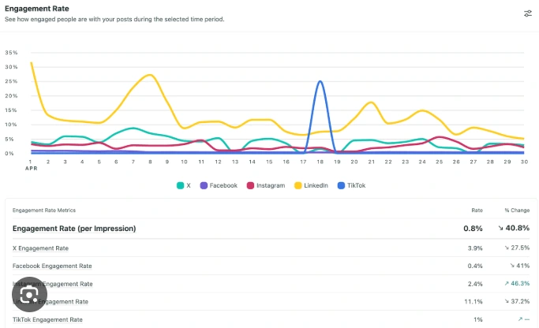
Task: Click the Instagram 46.3% increase arrow
Action: click(x=505, y=283)
